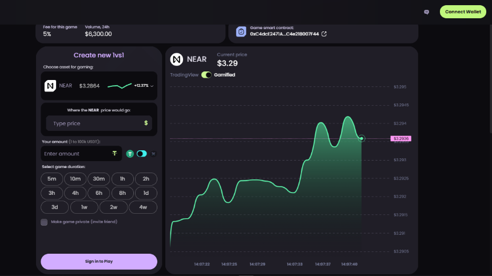Select the 5m game duration
Image resolution: width=492 pixels, height=276 pixels.
[51, 179]
